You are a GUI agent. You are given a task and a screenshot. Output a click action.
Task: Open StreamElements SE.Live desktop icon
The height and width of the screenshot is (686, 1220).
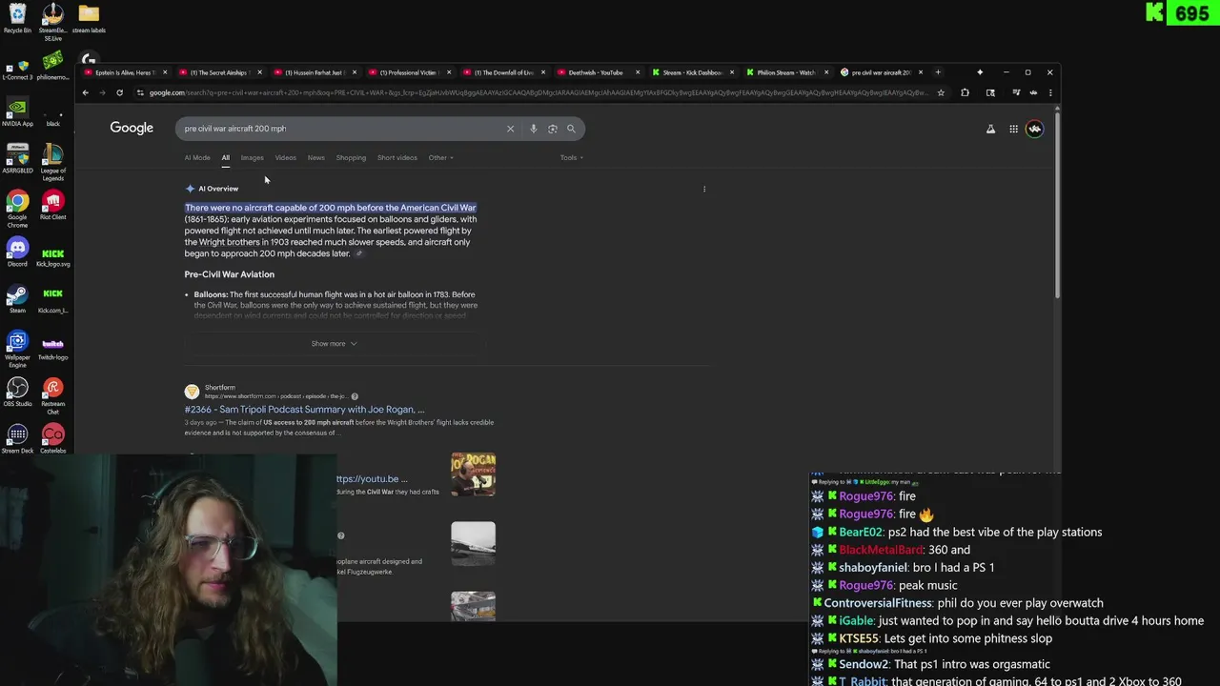[52, 21]
